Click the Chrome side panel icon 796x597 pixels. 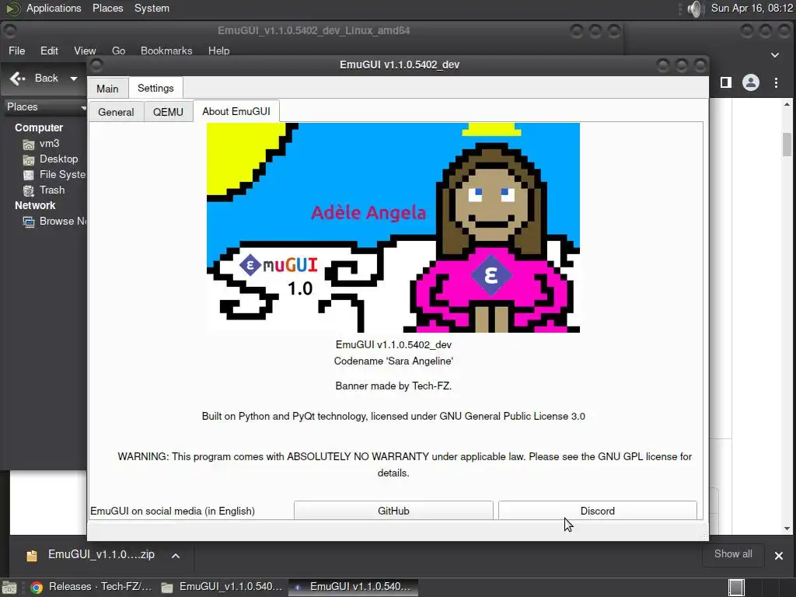(x=726, y=82)
